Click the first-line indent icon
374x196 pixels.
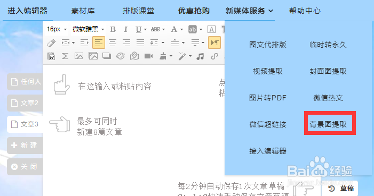[x=84, y=43]
